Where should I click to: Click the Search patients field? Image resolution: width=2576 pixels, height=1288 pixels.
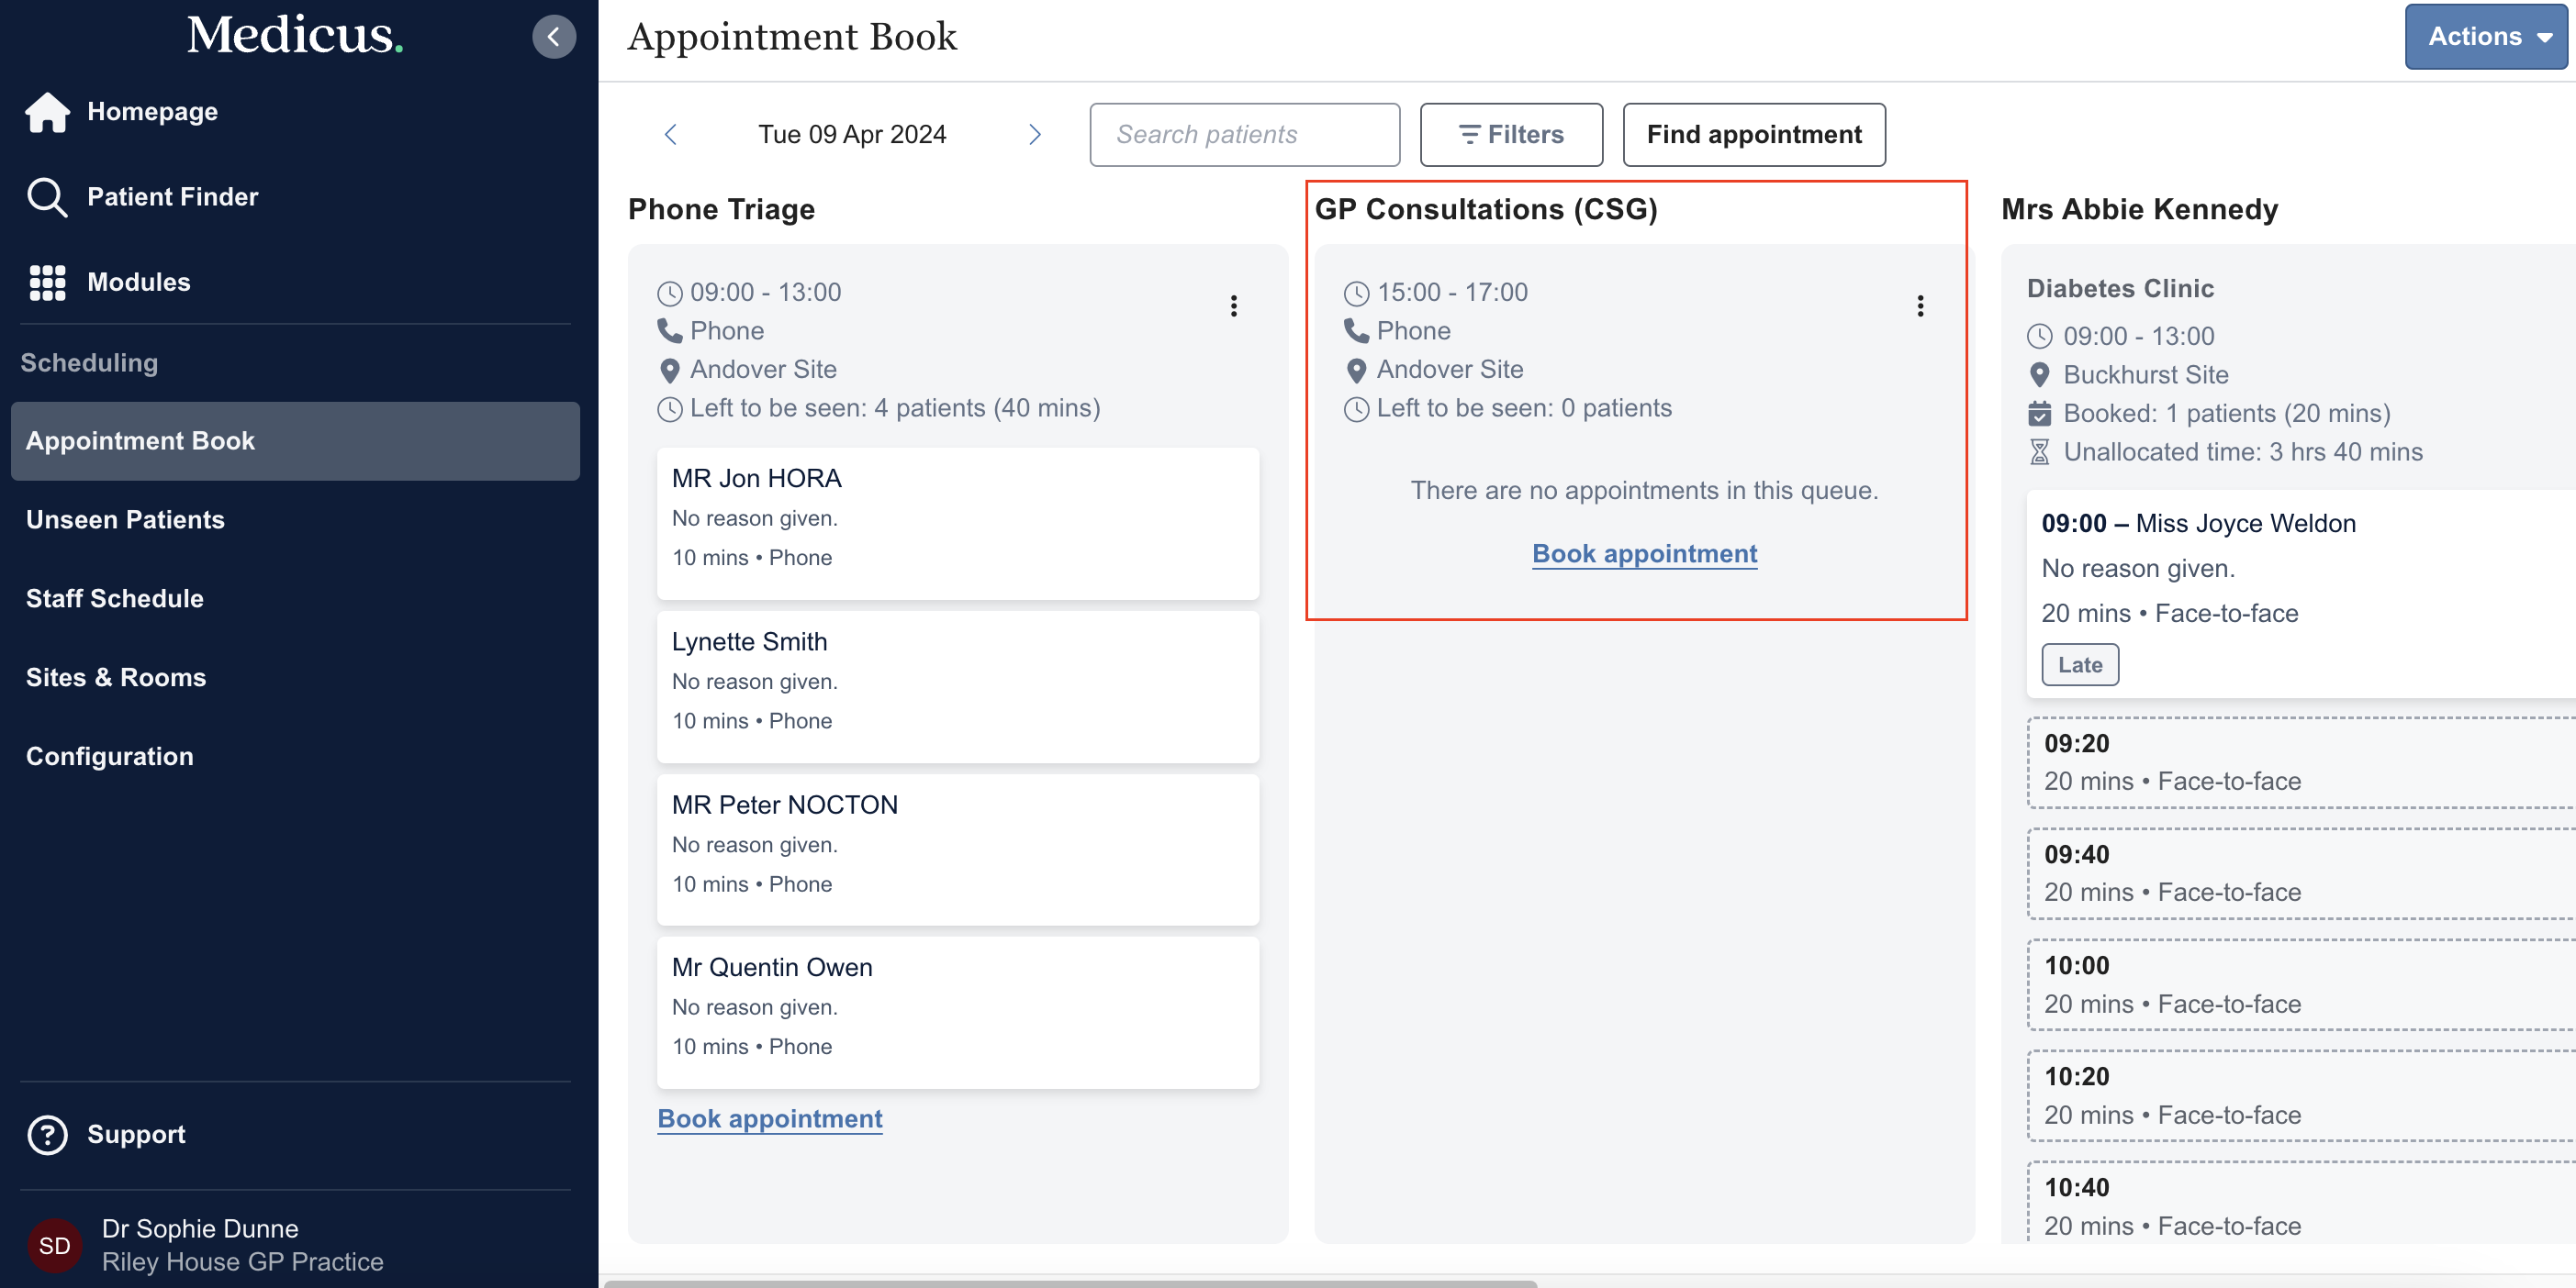pos(1243,135)
